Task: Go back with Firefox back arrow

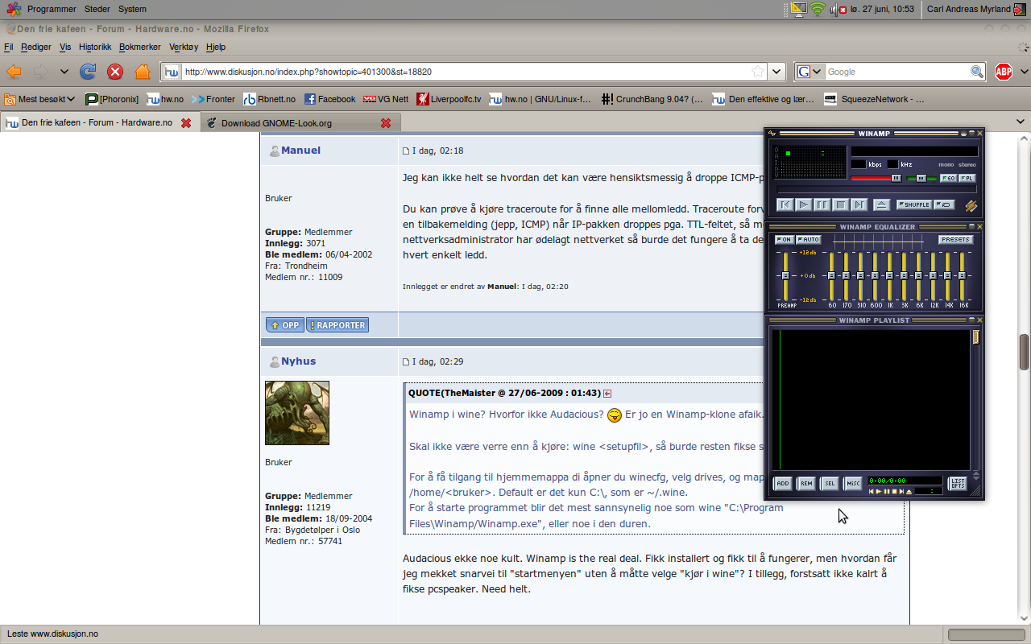Action: [14, 72]
